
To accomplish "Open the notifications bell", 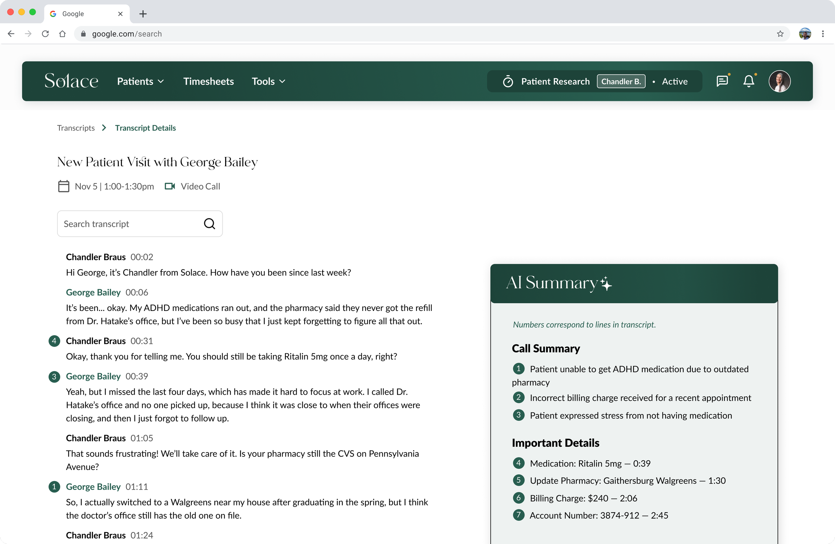I will click(x=748, y=81).
